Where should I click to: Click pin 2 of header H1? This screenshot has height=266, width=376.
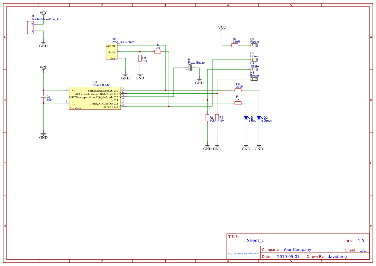32,24
